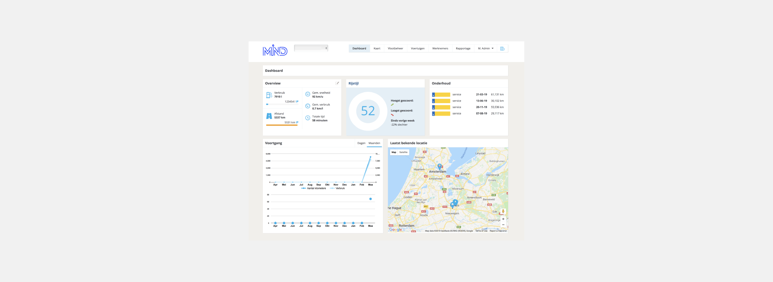Click the report icon right of M. Admin
The image size is (773, 282).
click(x=502, y=49)
